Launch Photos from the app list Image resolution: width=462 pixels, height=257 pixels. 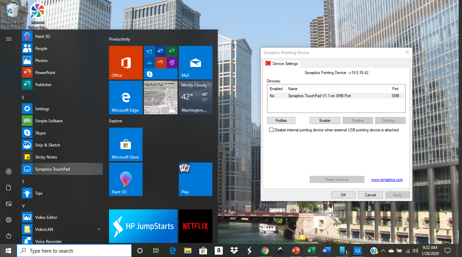62,61
